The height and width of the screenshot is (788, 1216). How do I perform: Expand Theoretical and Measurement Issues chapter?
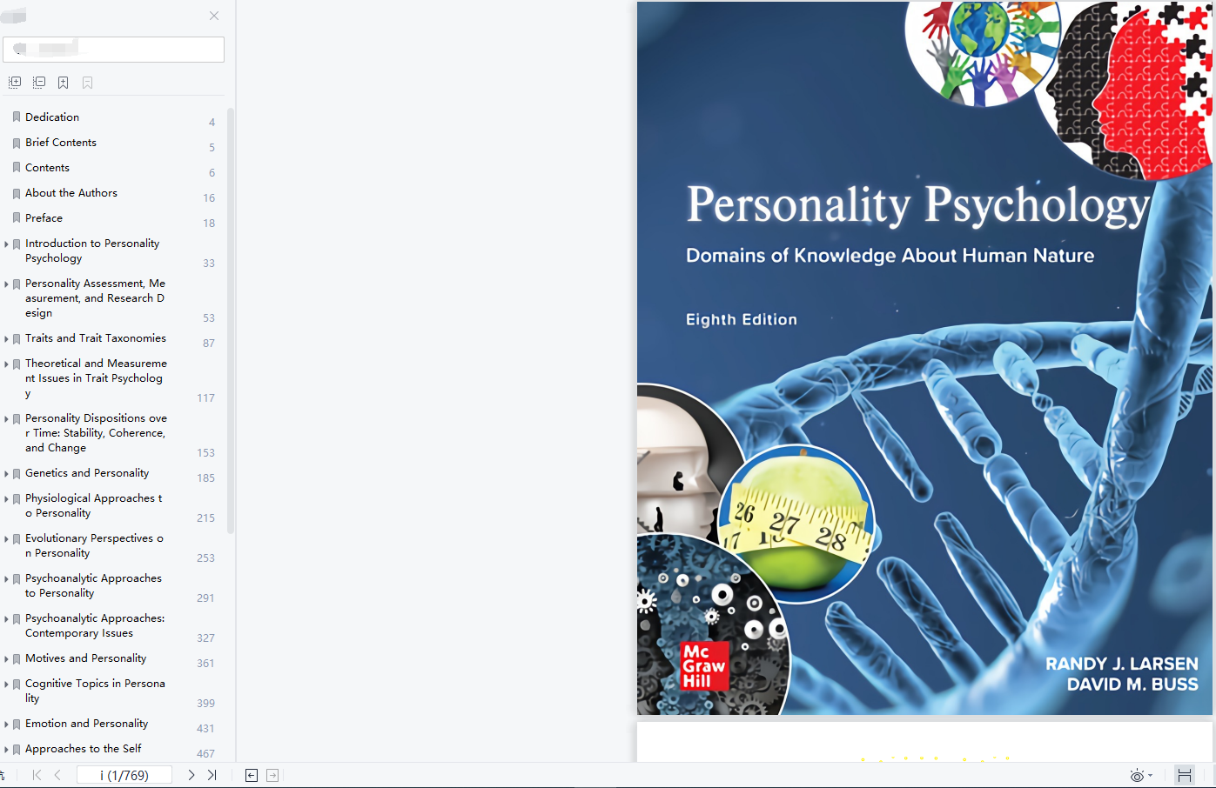click(6, 364)
